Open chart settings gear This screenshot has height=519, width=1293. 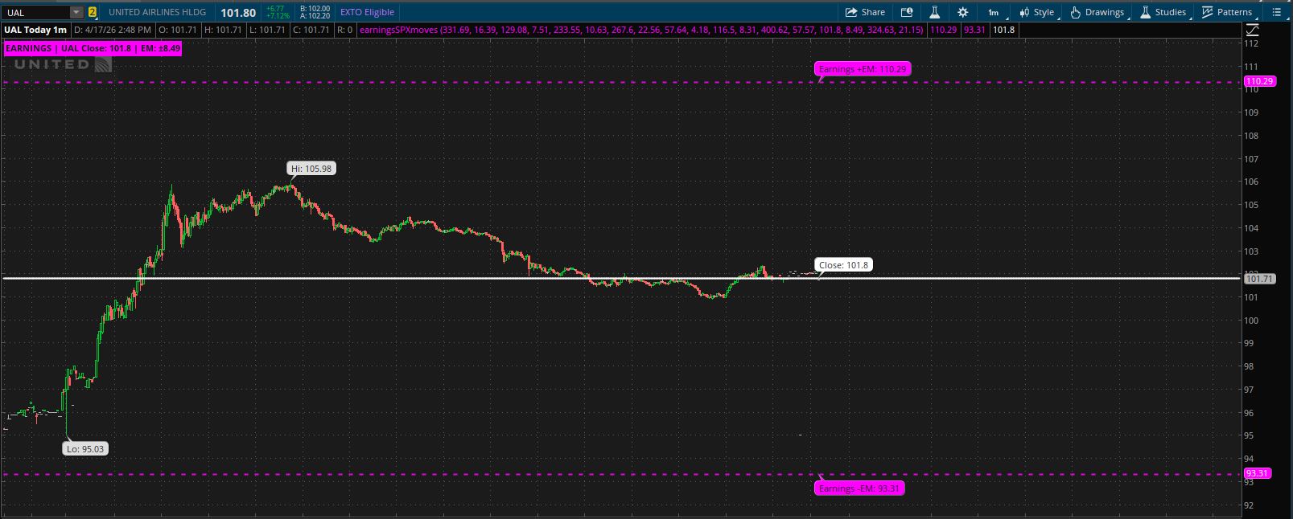[962, 12]
